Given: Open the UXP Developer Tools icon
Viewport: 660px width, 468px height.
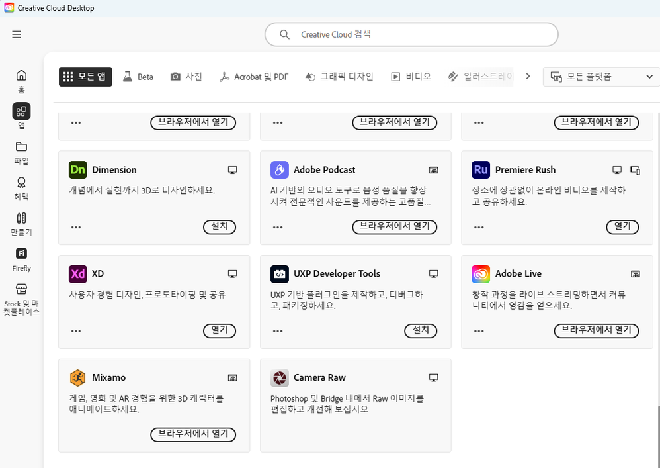Looking at the screenshot, I should click(x=279, y=273).
